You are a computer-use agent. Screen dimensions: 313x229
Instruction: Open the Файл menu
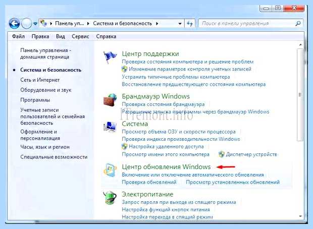coord(18,36)
